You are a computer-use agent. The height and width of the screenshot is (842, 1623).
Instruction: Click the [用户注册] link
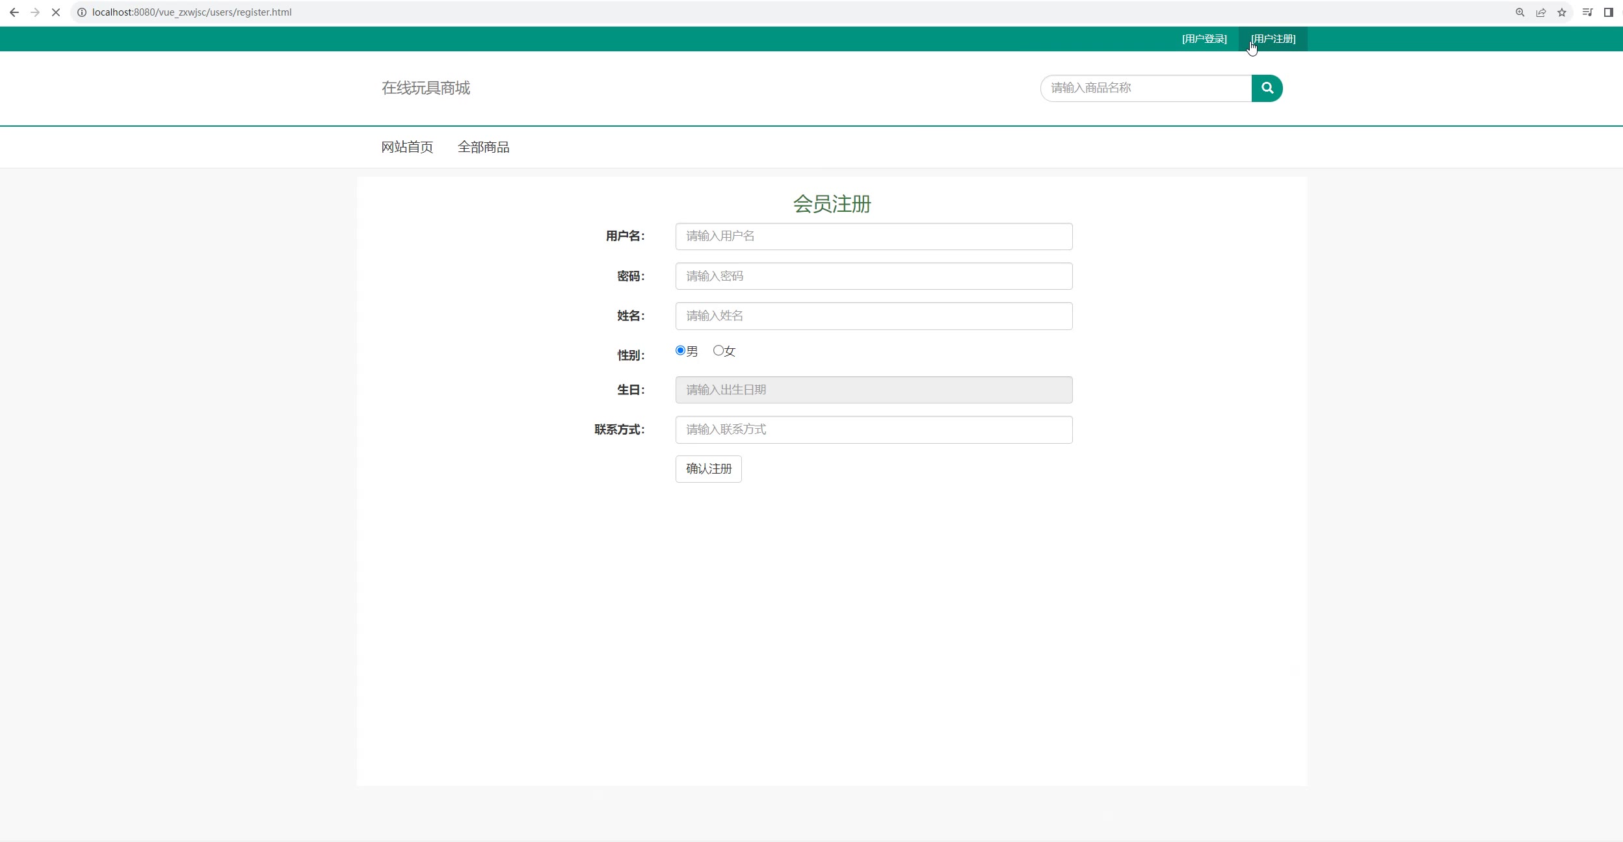[x=1273, y=39]
